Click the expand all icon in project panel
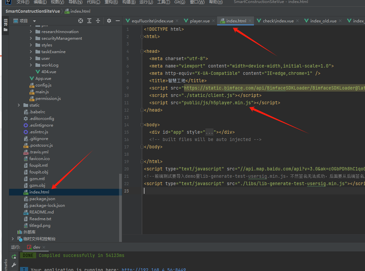The height and width of the screenshot is (271, 365). (89, 21)
